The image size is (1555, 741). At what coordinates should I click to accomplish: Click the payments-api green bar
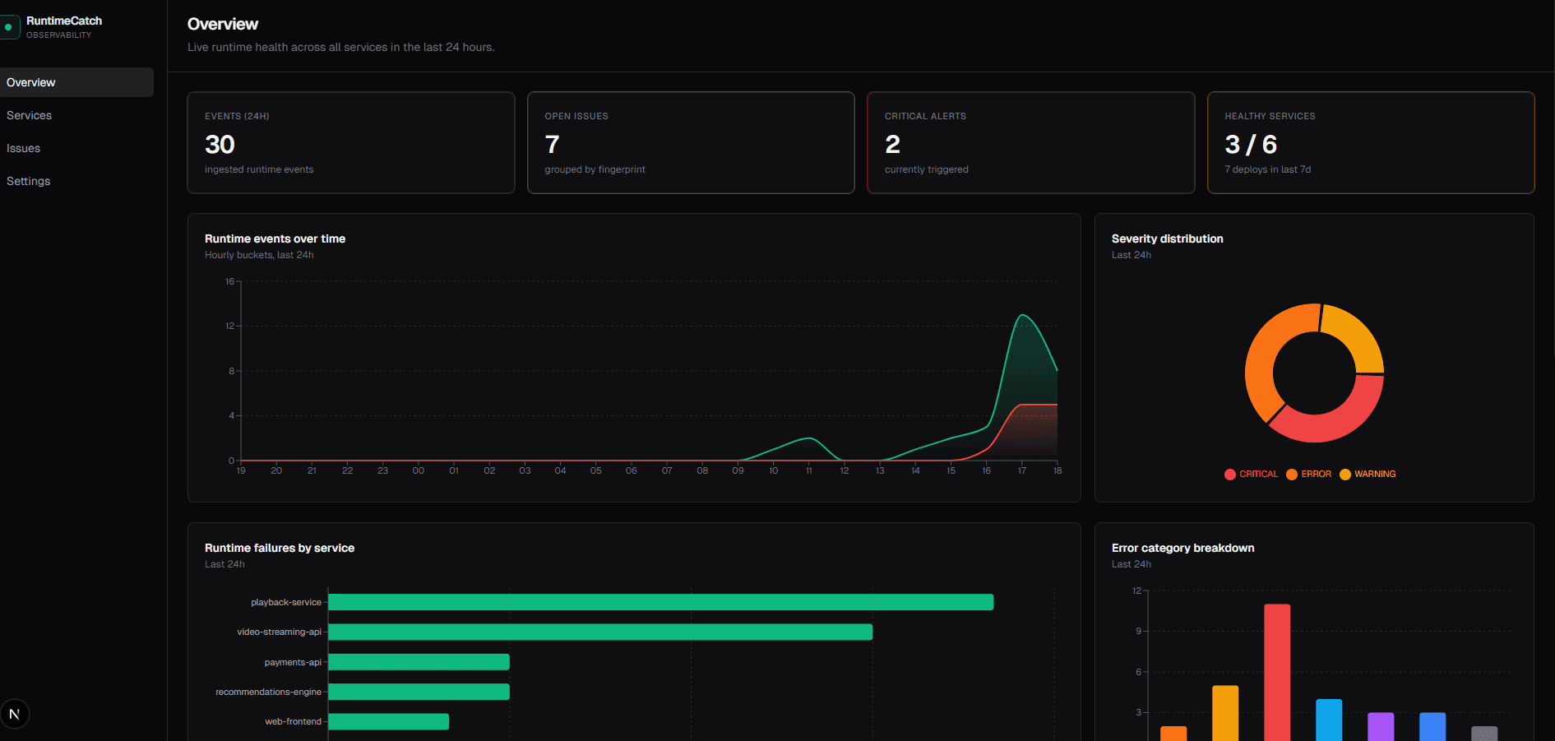(419, 662)
